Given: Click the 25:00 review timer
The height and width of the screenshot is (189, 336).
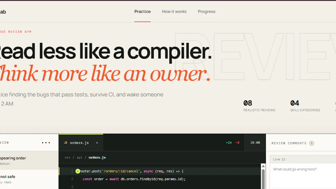Looking at the screenshot, I should coord(255,143).
